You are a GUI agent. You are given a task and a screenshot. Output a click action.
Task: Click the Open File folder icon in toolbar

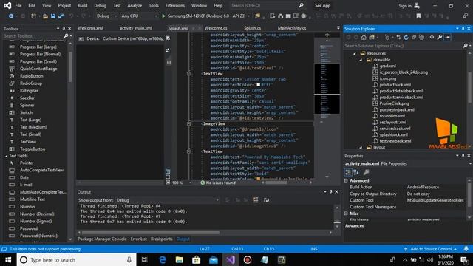pos(45,16)
